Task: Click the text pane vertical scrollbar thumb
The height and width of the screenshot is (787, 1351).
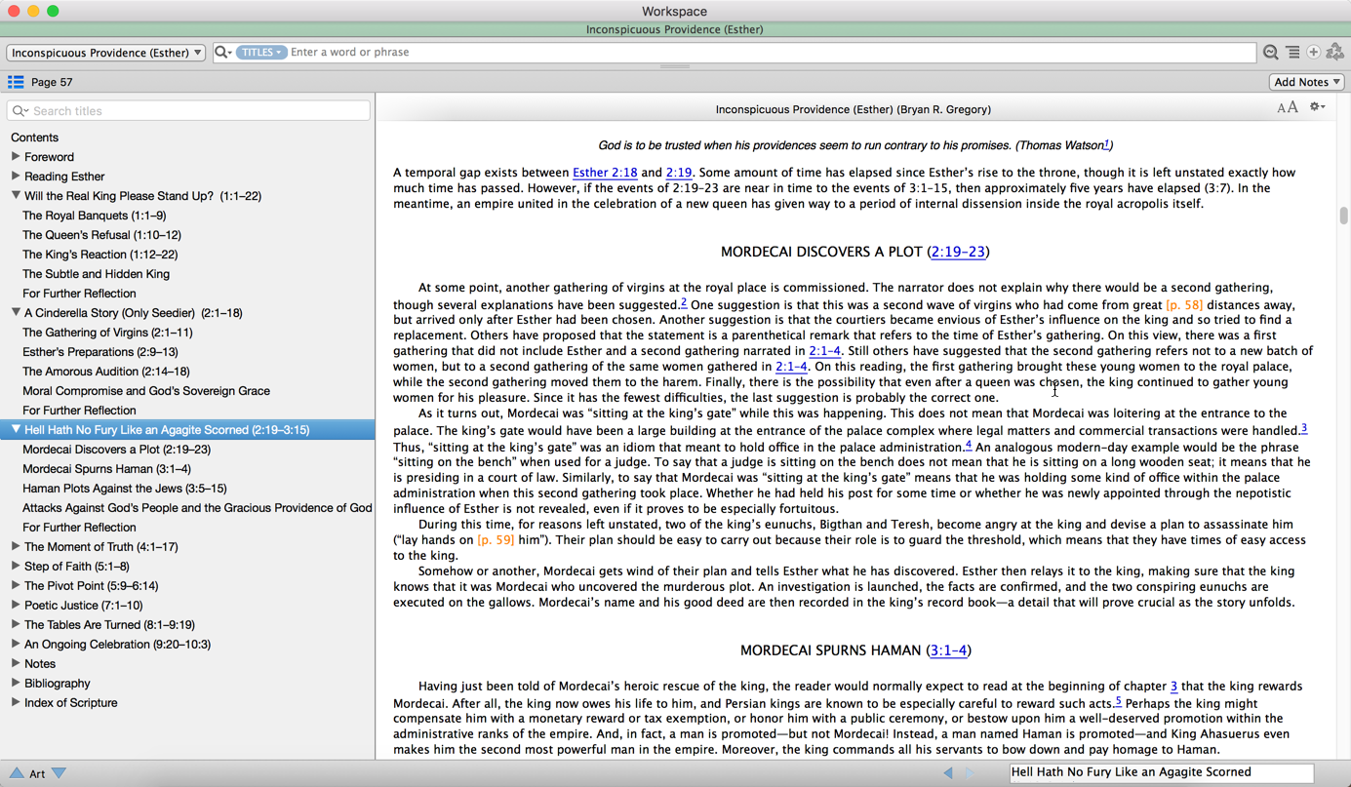Action: (1343, 216)
